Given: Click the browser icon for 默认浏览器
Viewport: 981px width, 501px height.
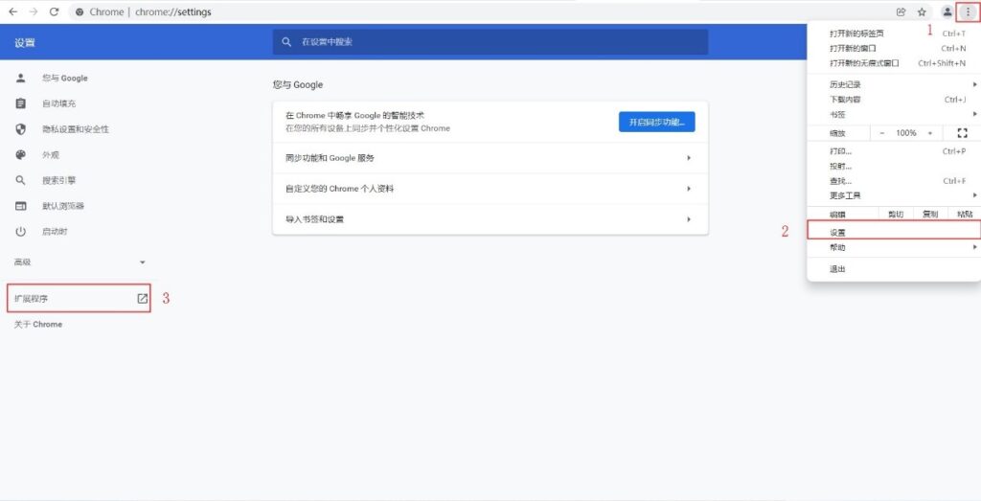Looking at the screenshot, I should 21,206.
